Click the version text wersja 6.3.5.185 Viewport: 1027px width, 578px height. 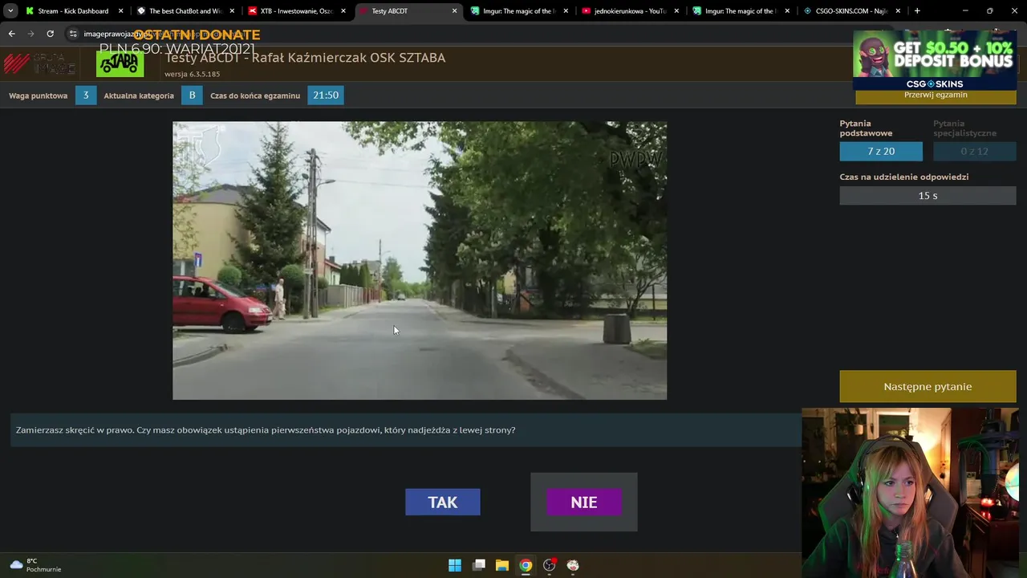click(x=192, y=74)
